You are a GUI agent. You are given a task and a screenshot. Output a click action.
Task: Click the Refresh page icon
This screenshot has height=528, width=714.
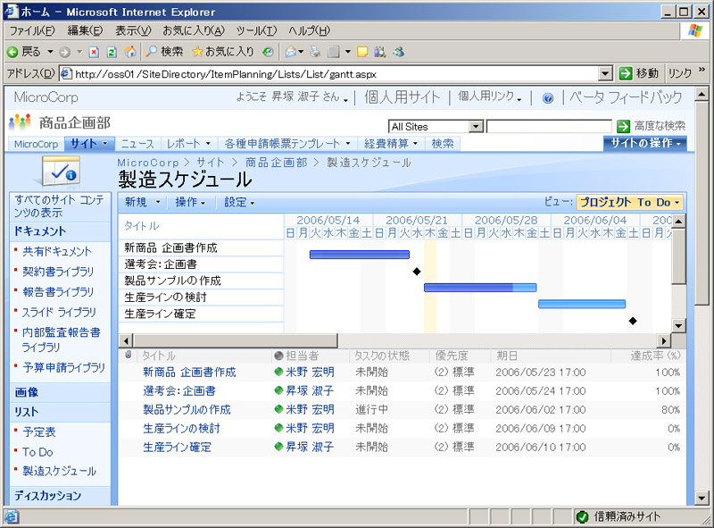pos(112,52)
